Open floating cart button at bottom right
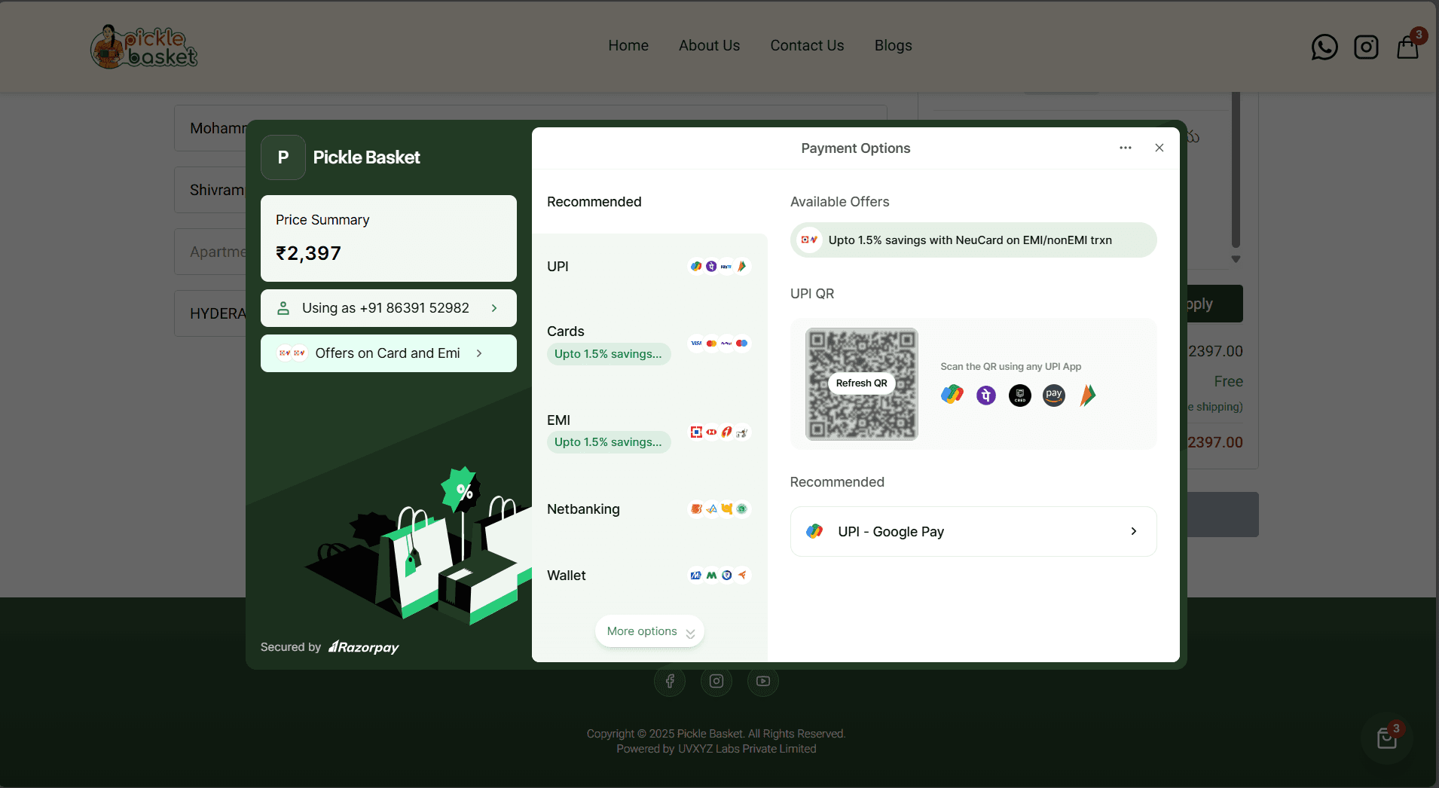Image resolution: width=1439 pixels, height=788 pixels. pos(1387,738)
